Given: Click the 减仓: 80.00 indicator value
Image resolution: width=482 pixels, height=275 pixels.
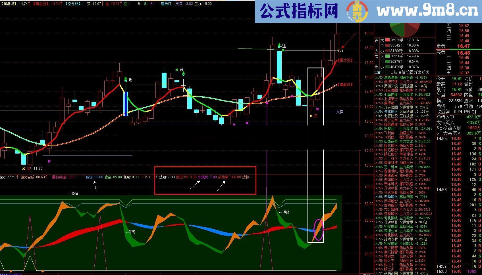Looking at the screenshot, I should click(94, 177).
